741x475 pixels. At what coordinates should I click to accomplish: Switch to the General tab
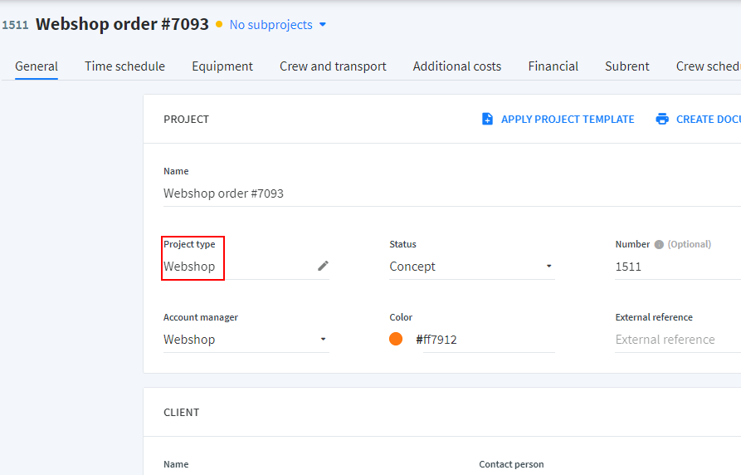pos(37,66)
